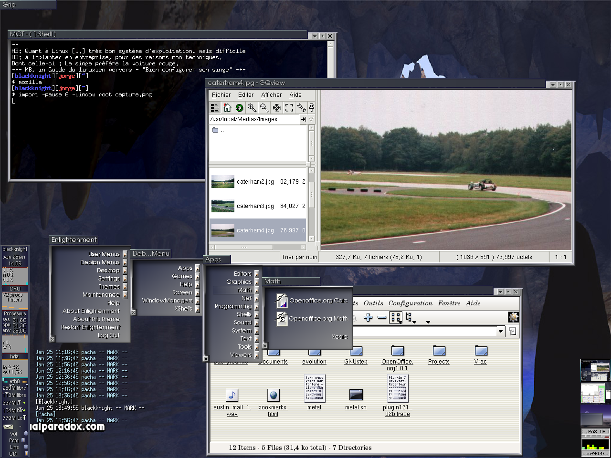Viewport: 611px width, 458px height.
Task: Open the Outils menu in file manager
Action: pos(373,303)
